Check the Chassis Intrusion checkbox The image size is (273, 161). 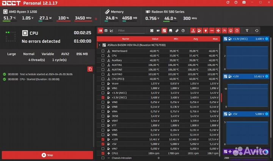[103, 158]
